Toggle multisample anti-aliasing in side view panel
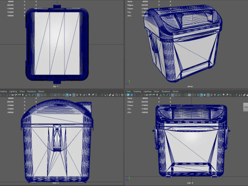The image size is (248, 186). 230,95
